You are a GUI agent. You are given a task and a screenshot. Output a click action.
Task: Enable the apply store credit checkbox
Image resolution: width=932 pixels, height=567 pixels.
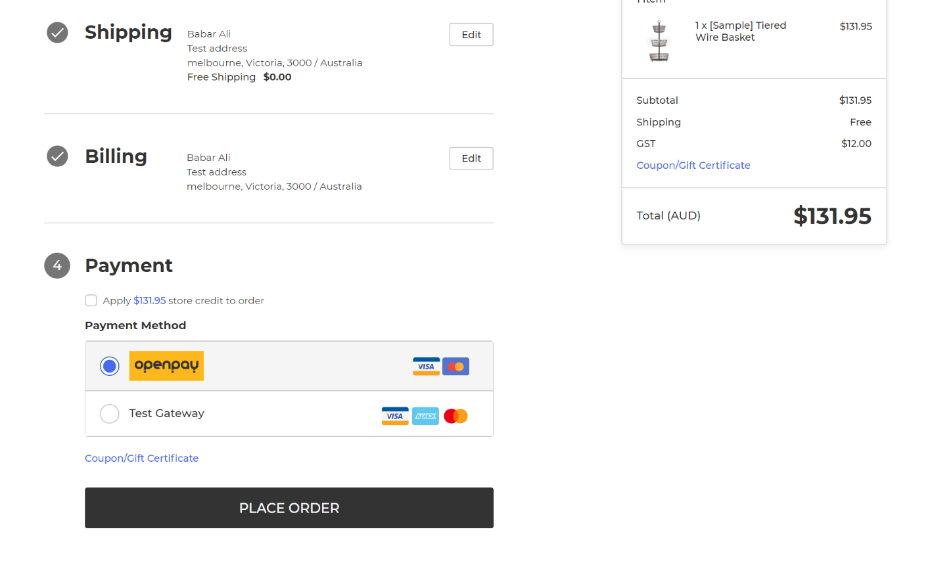pyautogui.click(x=91, y=301)
